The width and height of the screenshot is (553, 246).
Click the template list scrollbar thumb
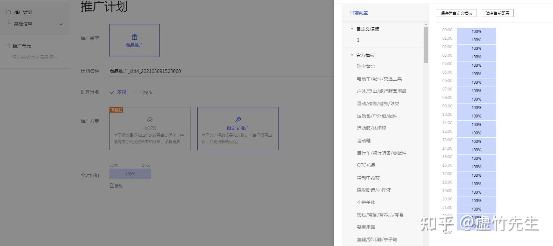(426, 45)
